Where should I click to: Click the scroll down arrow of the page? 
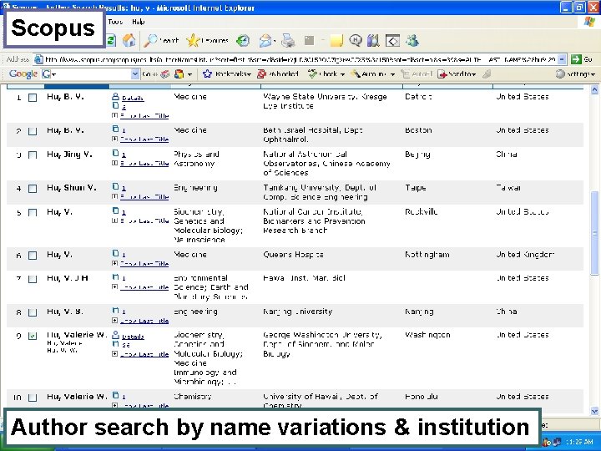click(594, 411)
